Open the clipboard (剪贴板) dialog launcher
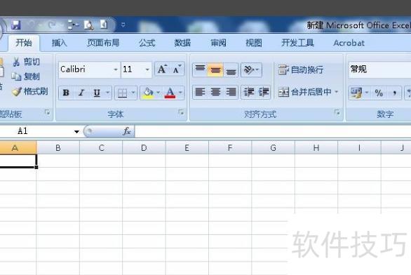411x275 pixels. [47, 112]
